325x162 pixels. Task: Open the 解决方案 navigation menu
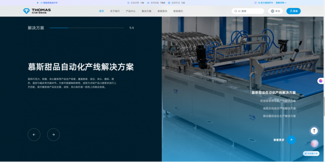[147, 11]
